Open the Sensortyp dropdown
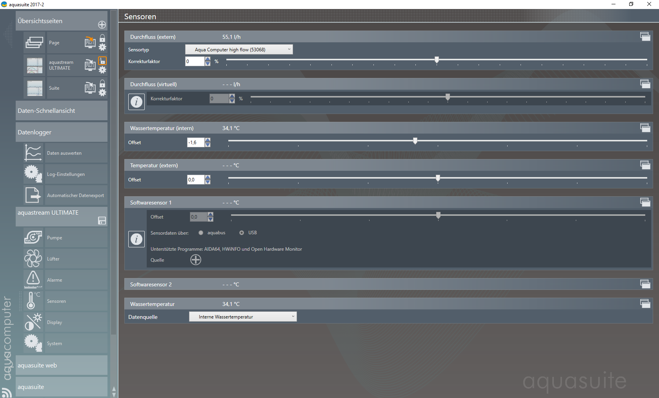 (239, 49)
